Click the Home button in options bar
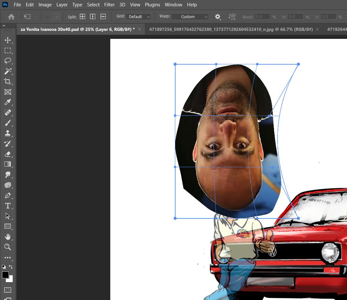Screen dimensions: 347x300 click(x=11, y=17)
